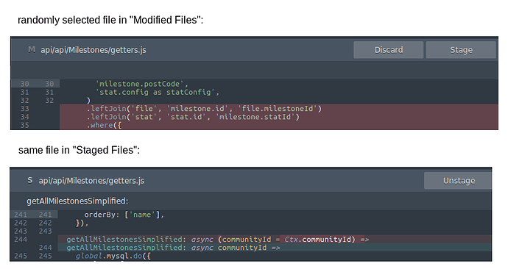Click line number 33 in modified diff
Viewport: 508px width, 269px height.
[24, 108]
